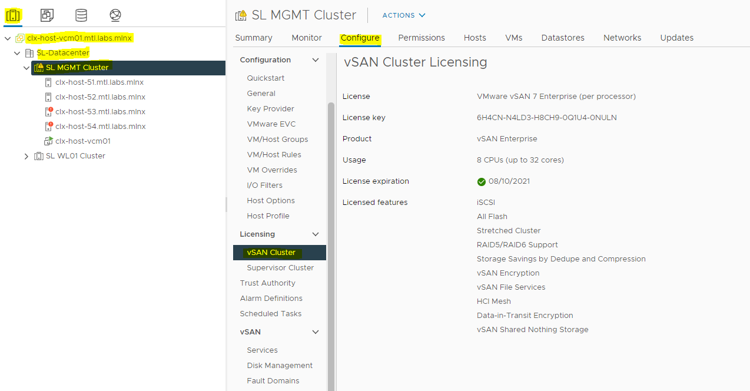Click the cluster icon in the page header
Viewport: 750px width, 391px height.
(x=241, y=15)
